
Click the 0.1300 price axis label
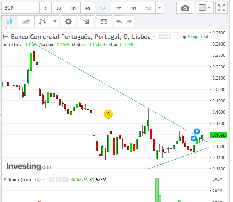(219, 169)
